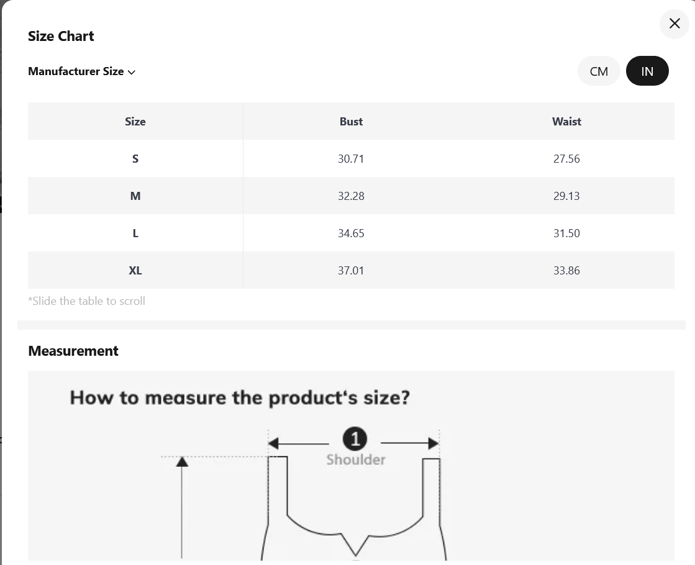The image size is (695, 565).
Task: Click the upward height arrow in the diagram
Action: [x=182, y=507]
